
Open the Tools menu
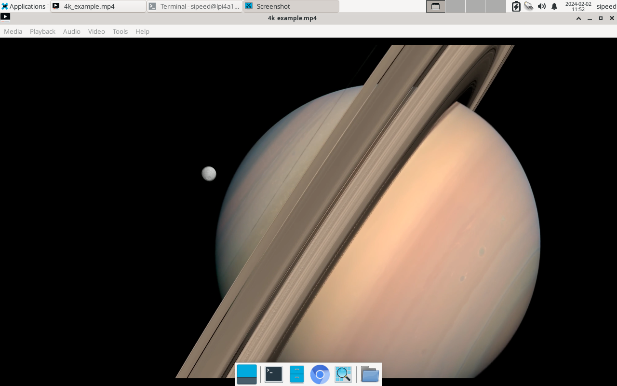pos(120,31)
